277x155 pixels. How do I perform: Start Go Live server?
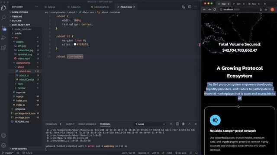[180, 153]
